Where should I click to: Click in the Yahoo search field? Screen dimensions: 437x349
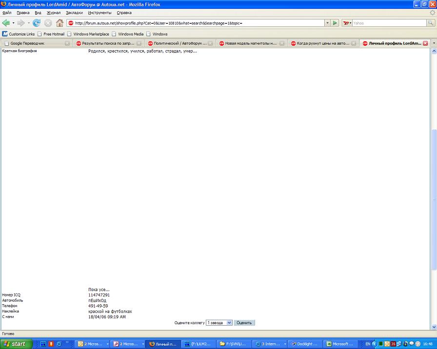coord(389,23)
